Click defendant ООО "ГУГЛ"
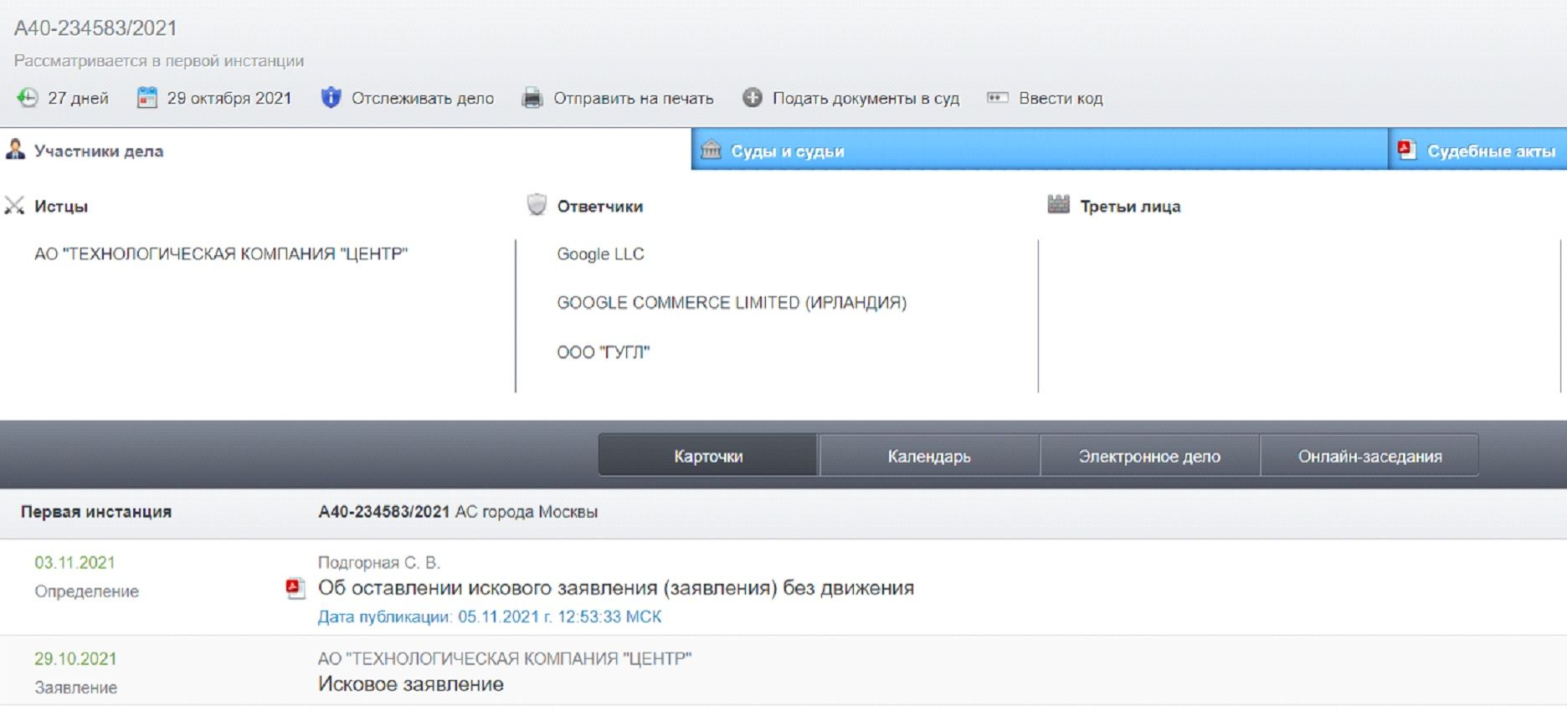The height and width of the screenshot is (711, 1567). click(x=604, y=352)
